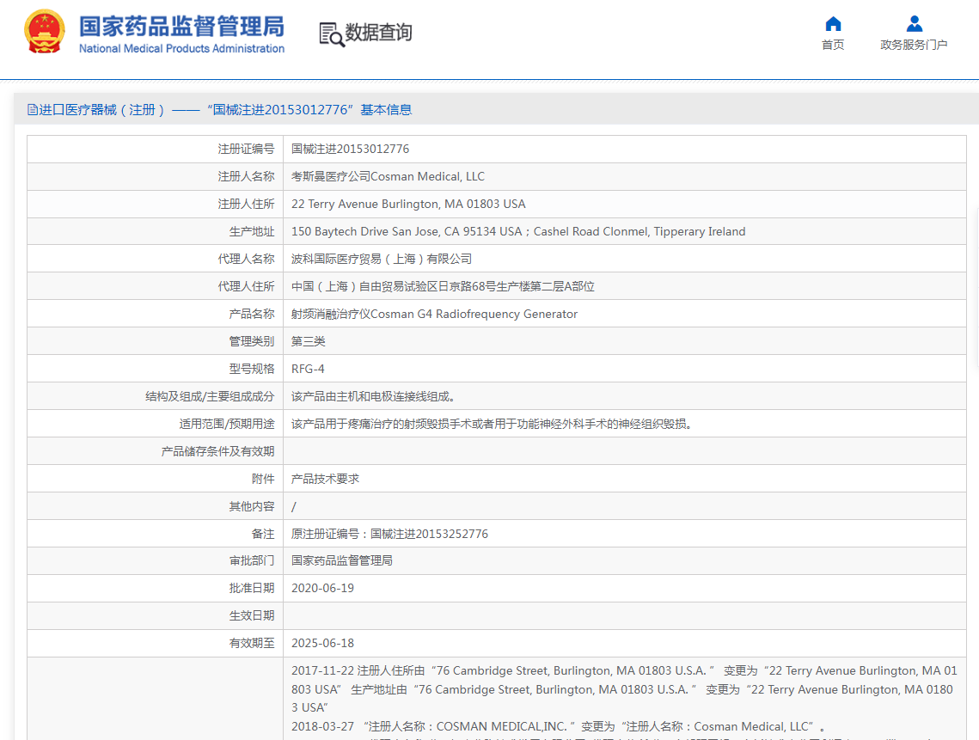
Task: Select 原注册证编号：国械注进20153252776
Action: [389, 534]
